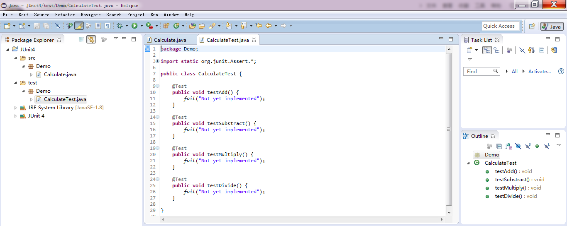
Task: Click the Search flashlight toolbar icon
Action: pos(212,26)
